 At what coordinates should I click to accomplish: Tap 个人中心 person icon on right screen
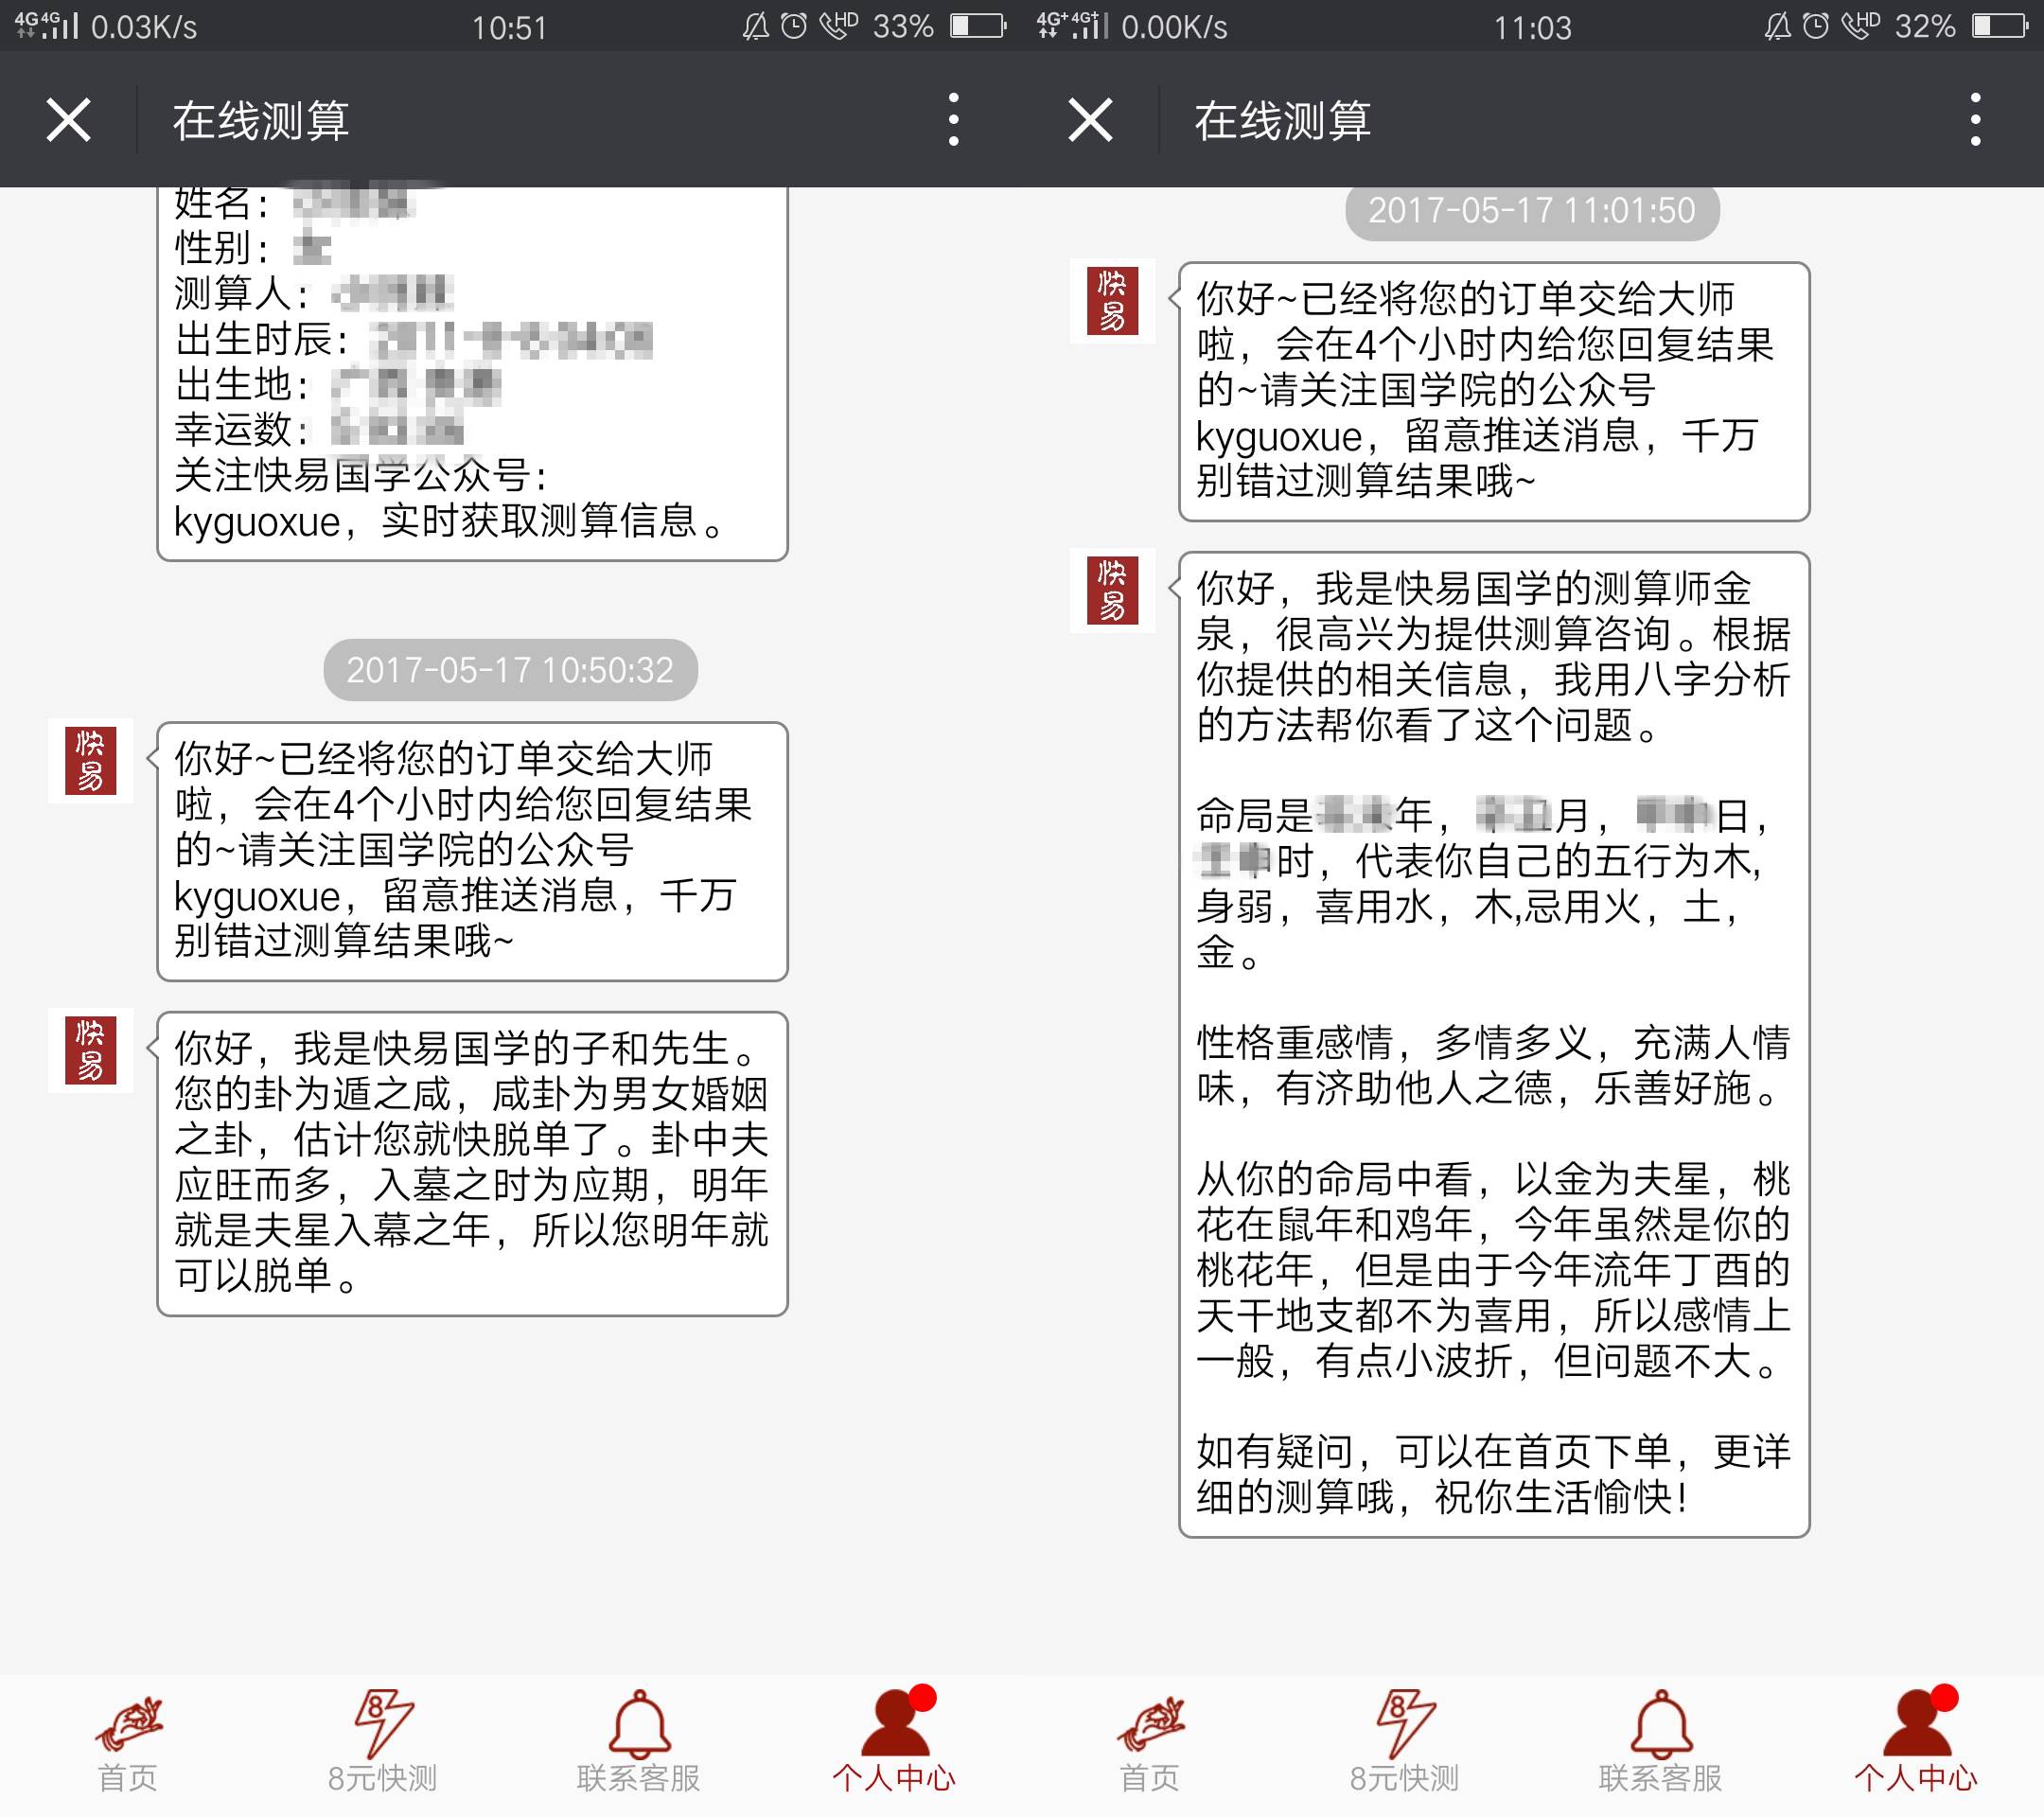pyautogui.click(x=1917, y=1722)
